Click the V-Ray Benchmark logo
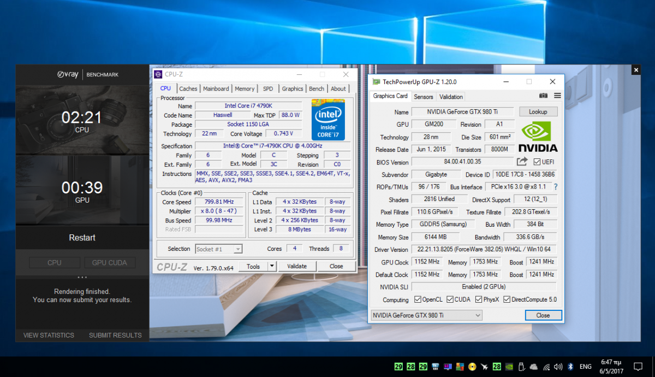 coord(88,74)
